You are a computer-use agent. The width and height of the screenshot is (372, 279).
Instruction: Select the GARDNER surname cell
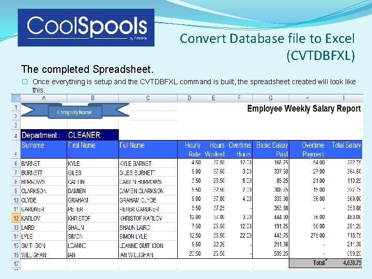[44, 209]
